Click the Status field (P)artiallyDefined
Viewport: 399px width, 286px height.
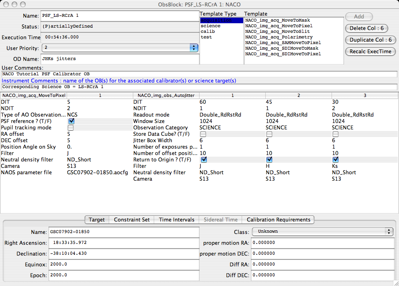(x=120, y=26)
